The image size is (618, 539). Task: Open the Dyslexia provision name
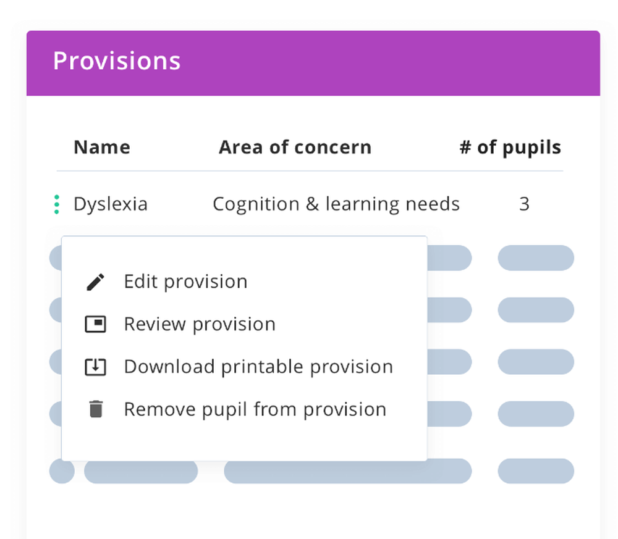pyautogui.click(x=111, y=204)
